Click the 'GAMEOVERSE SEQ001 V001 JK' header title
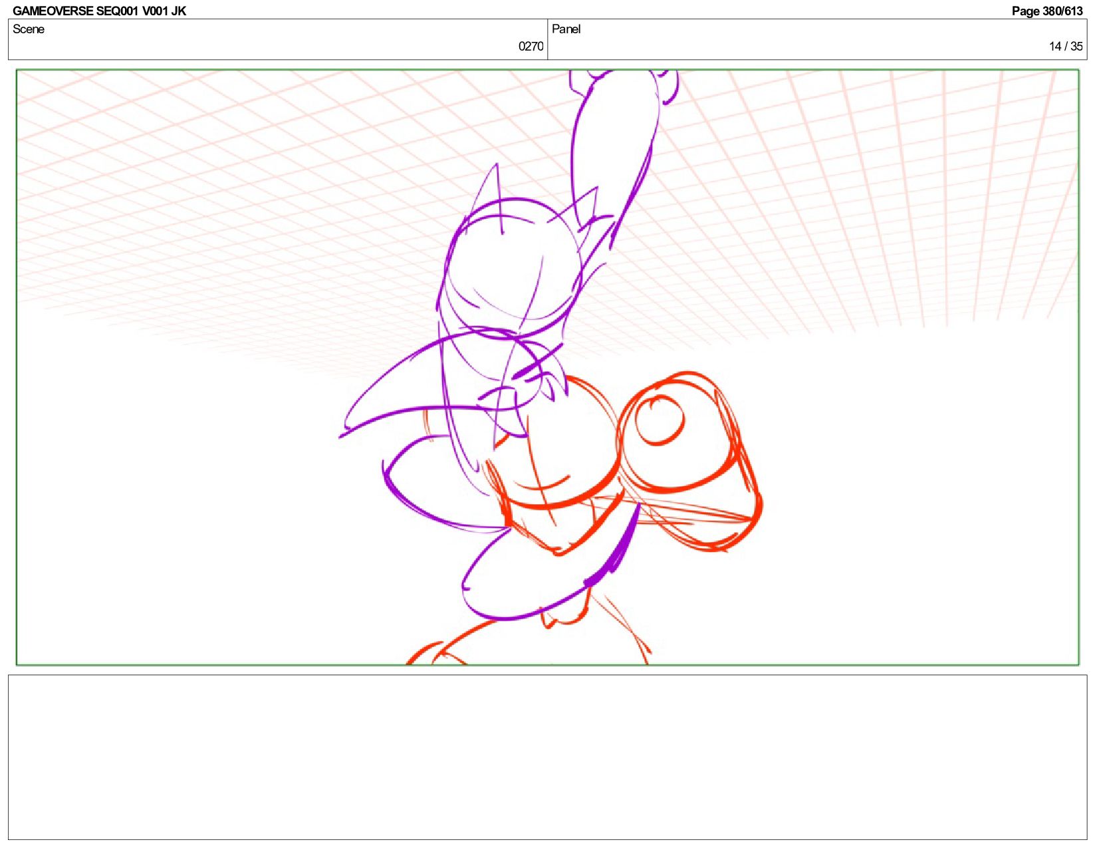This screenshot has height=848, width=1097. pyautogui.click(x=100, y=11)
